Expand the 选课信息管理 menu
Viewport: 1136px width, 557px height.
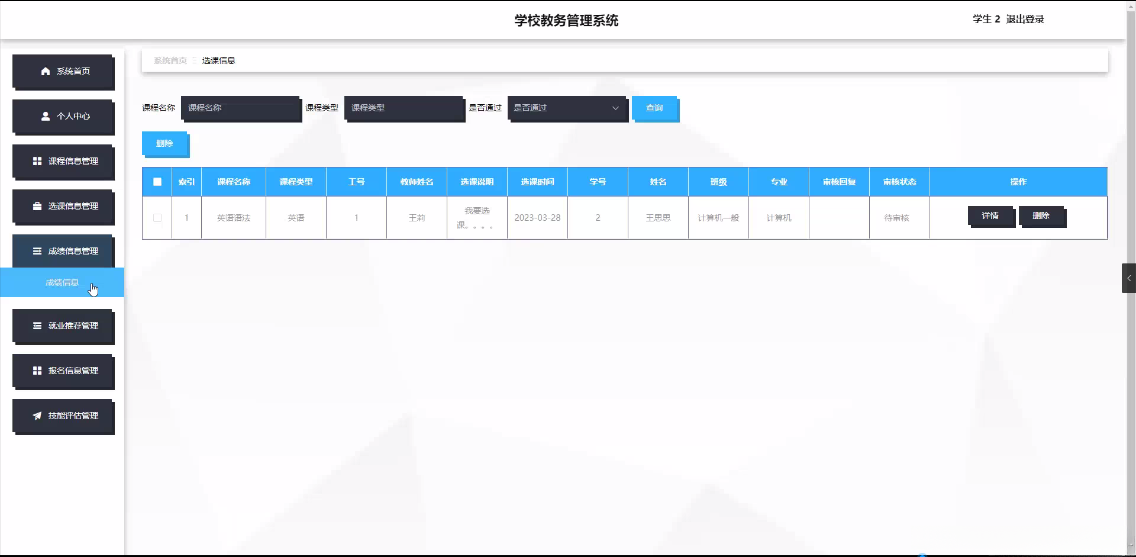click(62, 206)
